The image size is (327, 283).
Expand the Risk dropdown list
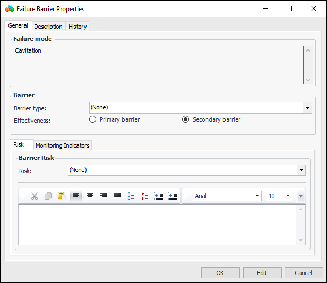click(x=302, y=170)
